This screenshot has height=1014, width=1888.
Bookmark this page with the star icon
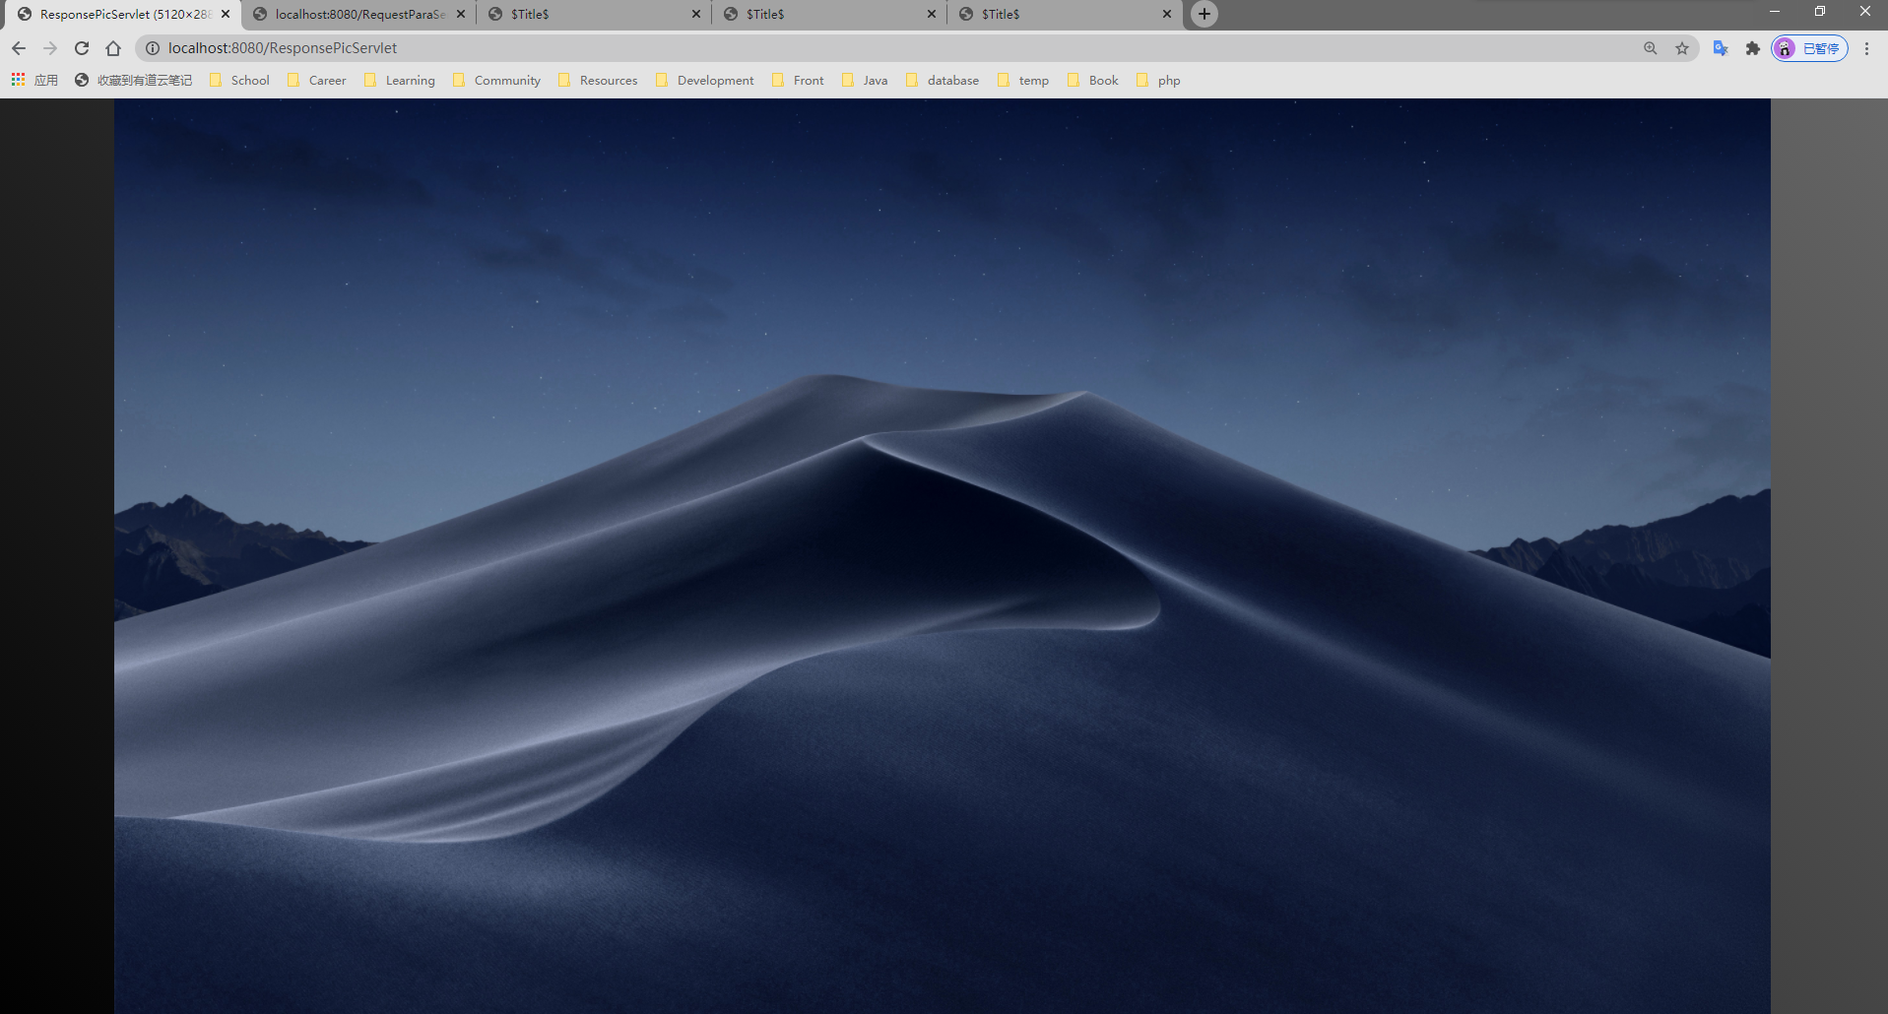pyautogui.click(x=1682, y=48)
